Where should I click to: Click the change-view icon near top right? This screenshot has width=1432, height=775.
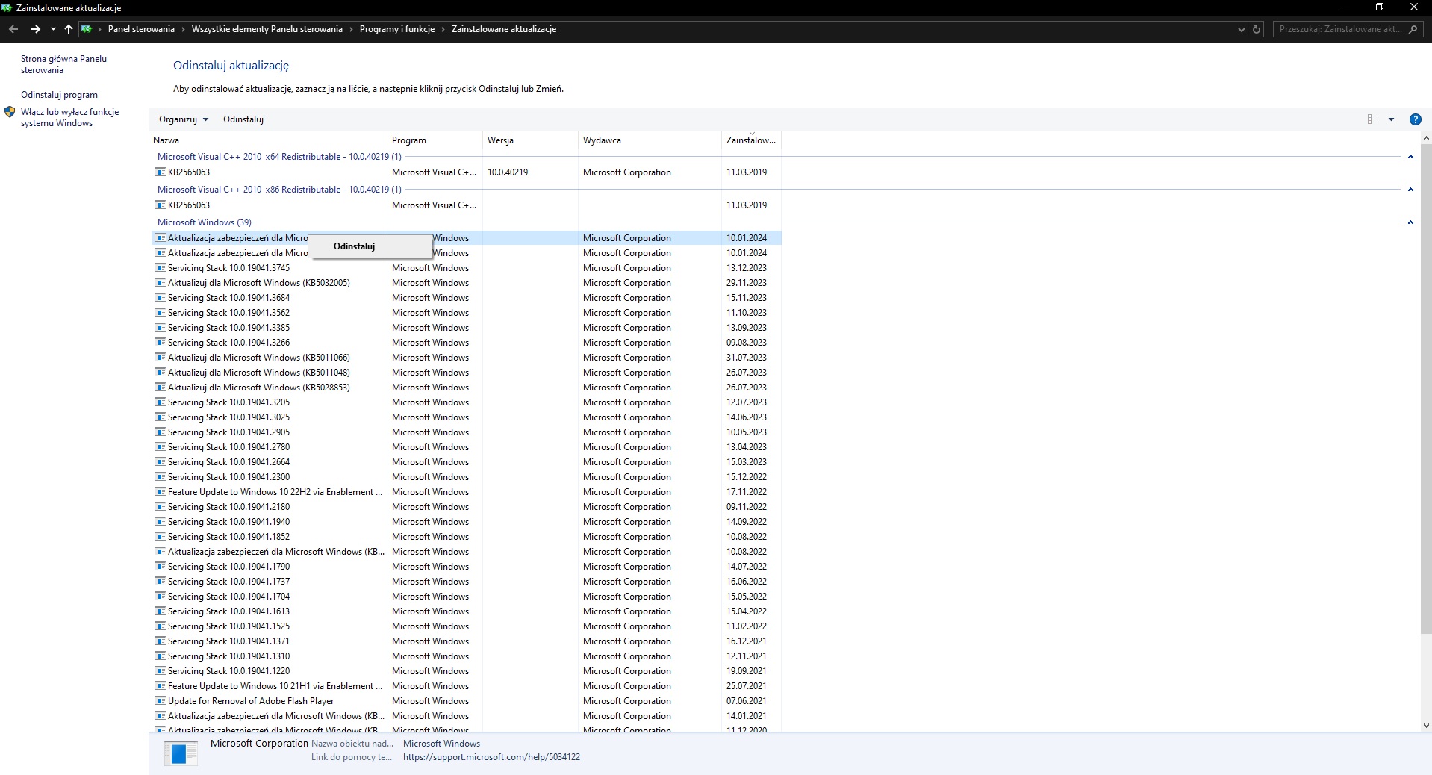1373,119
